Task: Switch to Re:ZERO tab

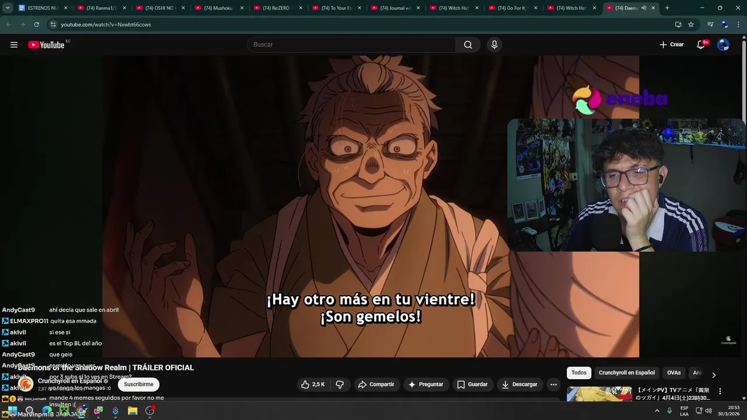Action: coord(278,8)
